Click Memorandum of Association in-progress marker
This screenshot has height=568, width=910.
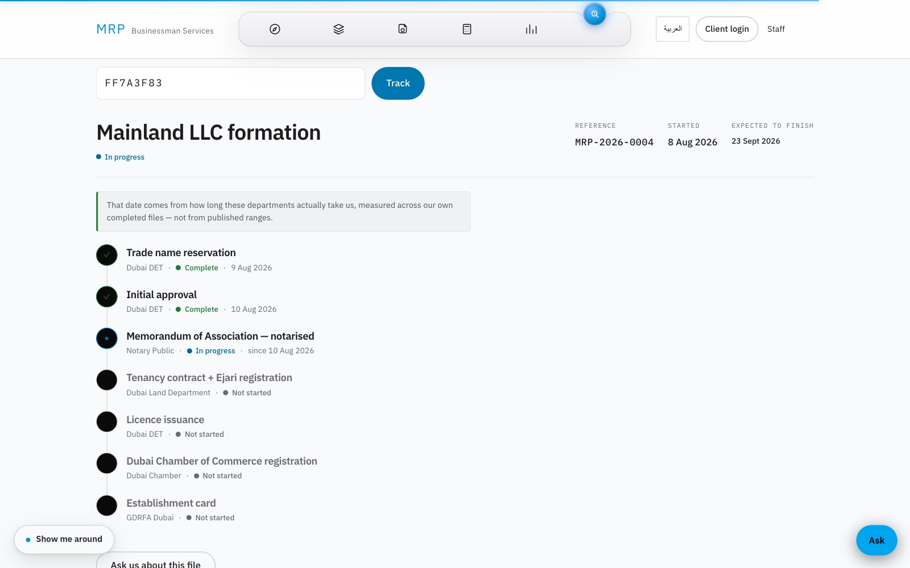pos(107,339)
